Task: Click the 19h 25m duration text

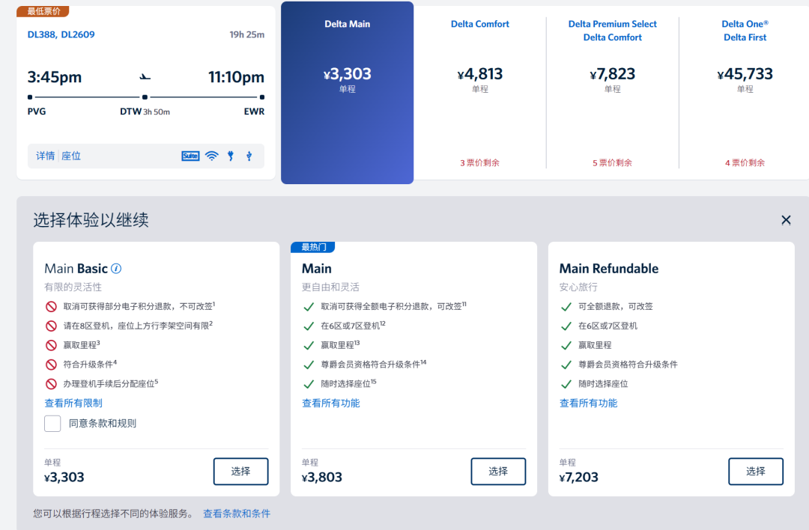Action: pyautogui.click(x=247, y=34)
